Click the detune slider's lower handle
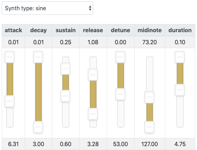 (120, 94)
